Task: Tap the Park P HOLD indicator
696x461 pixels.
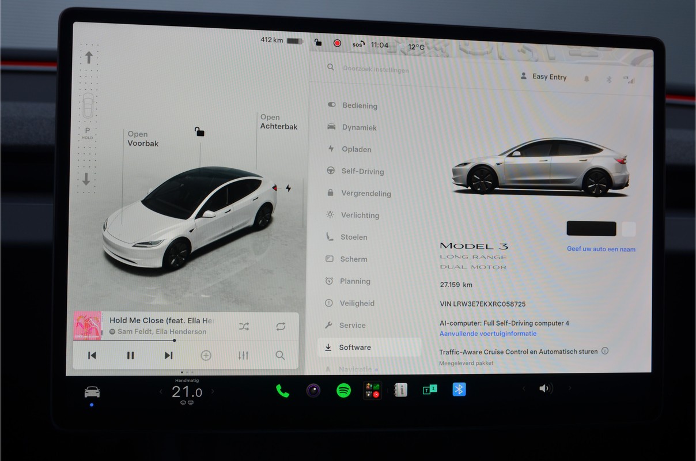Action: tap(88, 133)
